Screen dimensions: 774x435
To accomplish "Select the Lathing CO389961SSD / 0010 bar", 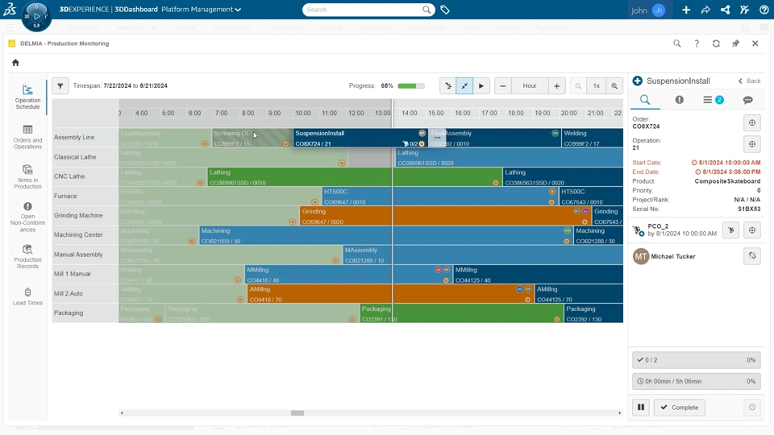I will (355, 177).
